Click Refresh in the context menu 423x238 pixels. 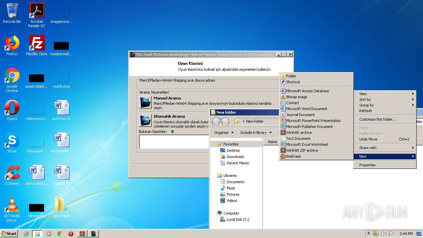[x=385, y=111]
